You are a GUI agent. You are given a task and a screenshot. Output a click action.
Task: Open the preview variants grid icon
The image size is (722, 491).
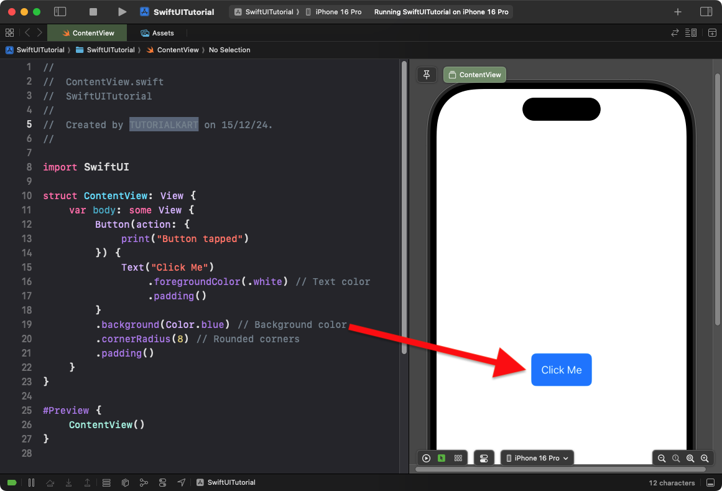[x=458, y=457]
